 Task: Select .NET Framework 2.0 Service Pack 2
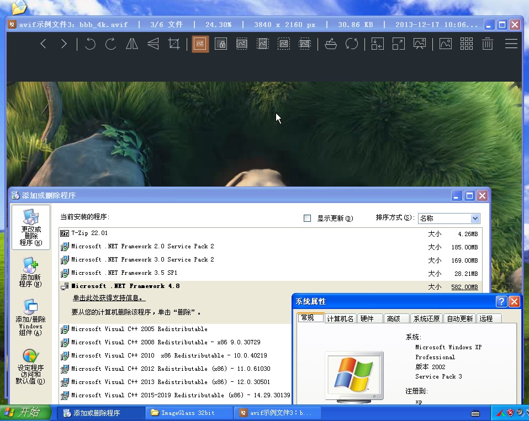(x=270, y=247)
